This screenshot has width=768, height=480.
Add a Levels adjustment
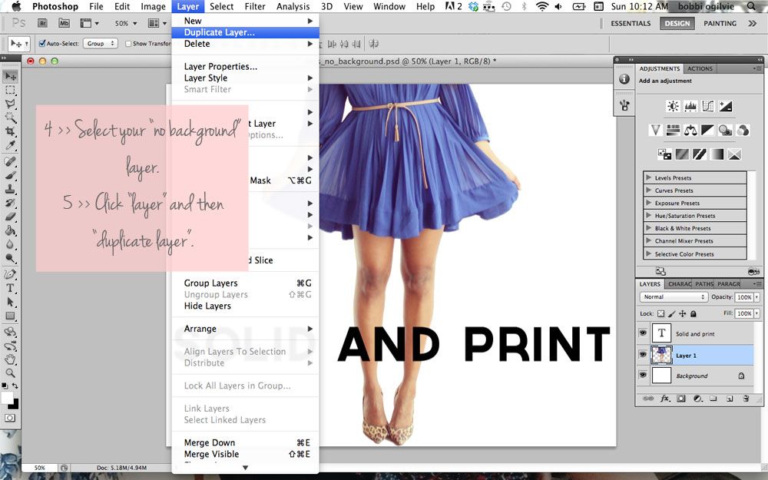pos(690,107)
